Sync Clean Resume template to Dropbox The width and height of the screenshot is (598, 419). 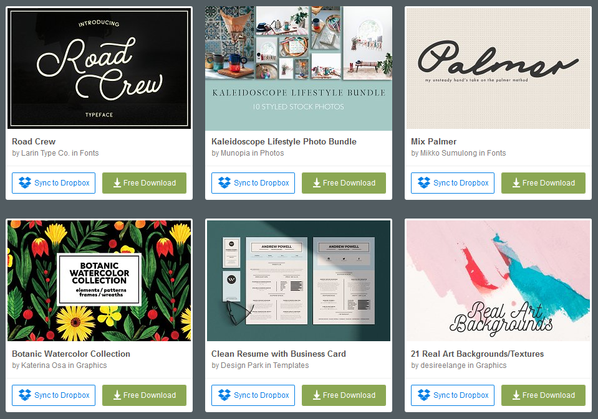[253, 395]
